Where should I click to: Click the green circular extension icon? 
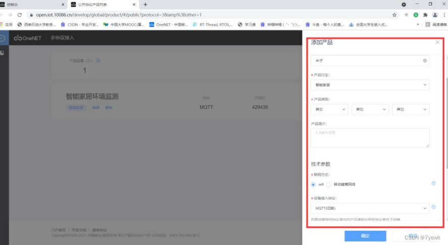(x=416, y=15)
